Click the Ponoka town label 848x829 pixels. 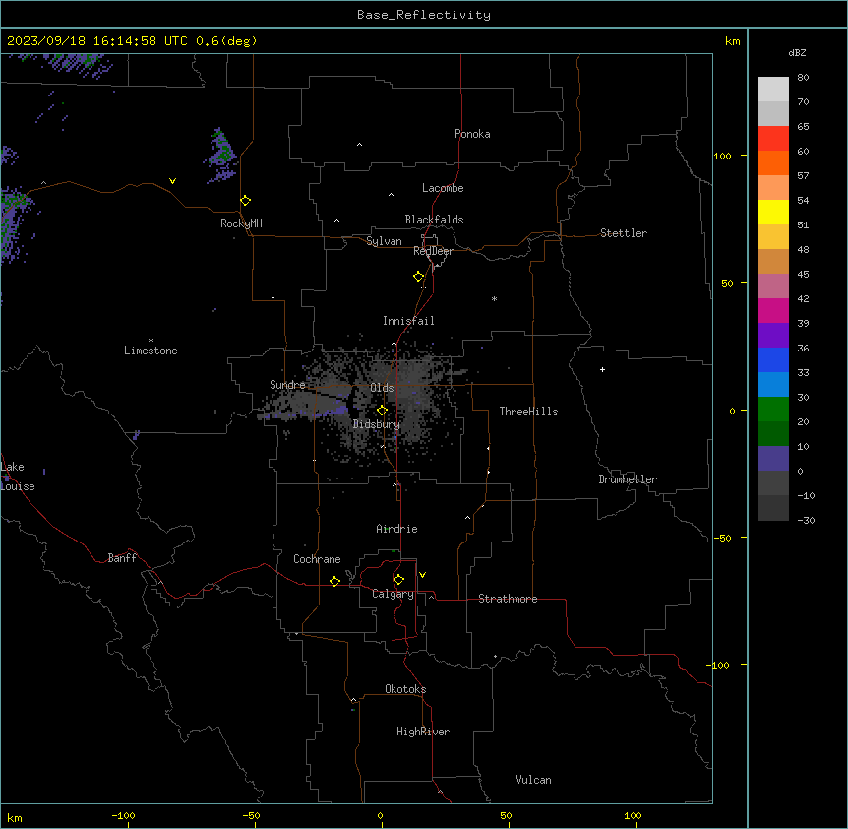click(x=472, y=134)
